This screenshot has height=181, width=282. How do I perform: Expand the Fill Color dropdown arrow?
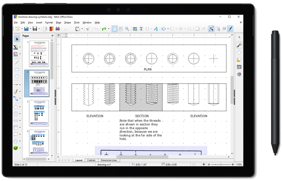(x=20, y=54)
